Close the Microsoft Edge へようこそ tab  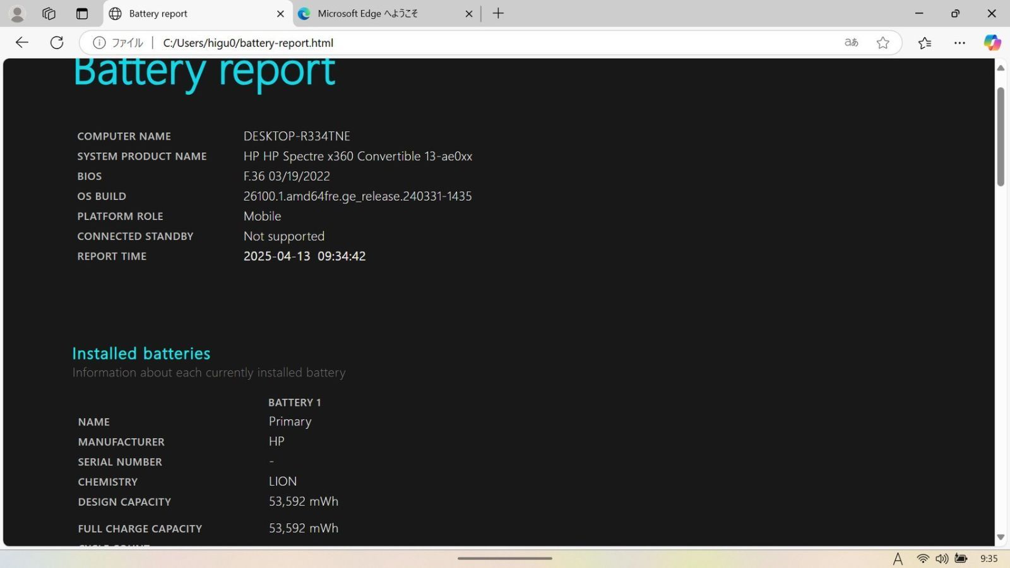[469, 14]
